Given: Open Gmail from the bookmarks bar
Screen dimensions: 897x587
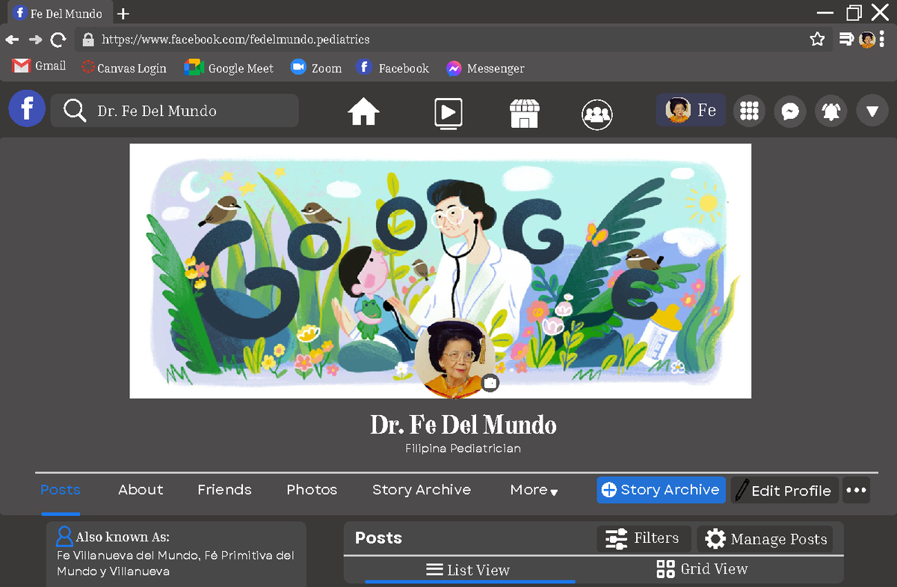Looking at the screenshot, I should click(x=38, y=67).
